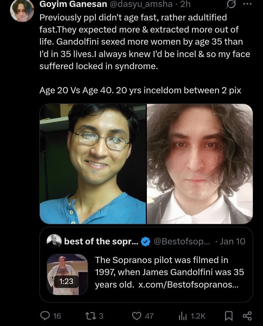Open the three-dot more options menu

point(247,4)
